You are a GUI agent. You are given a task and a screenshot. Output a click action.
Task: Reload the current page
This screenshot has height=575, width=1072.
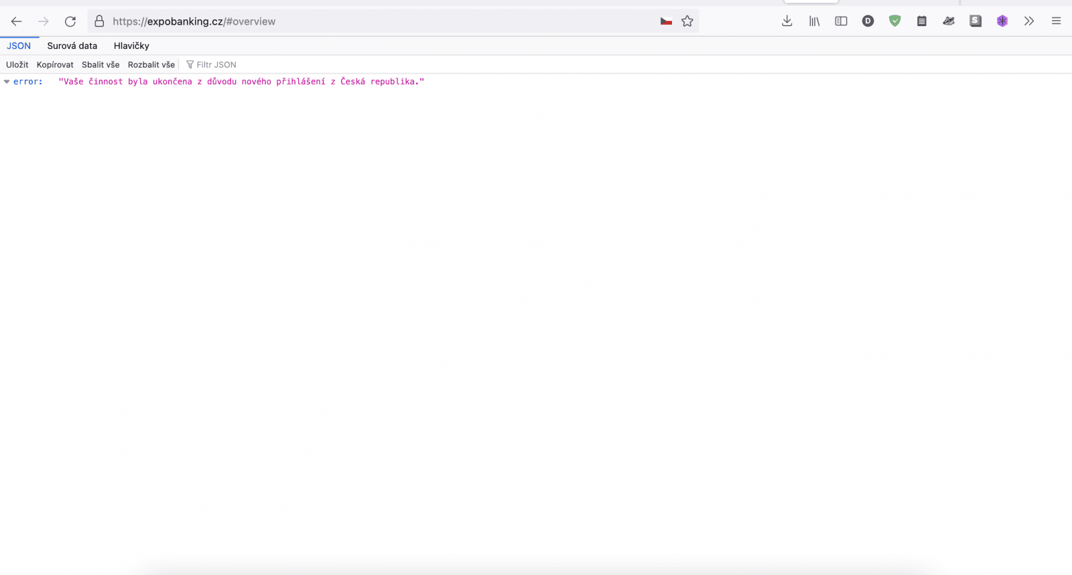(x=70, y=21)
